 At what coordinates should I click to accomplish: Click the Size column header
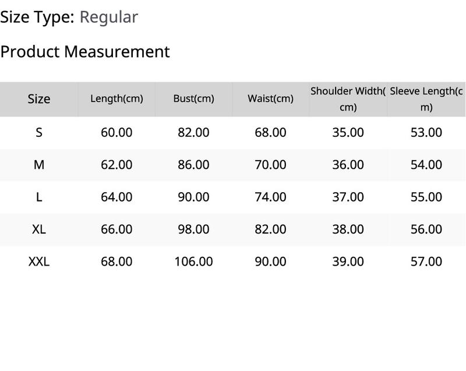[39, 99]
